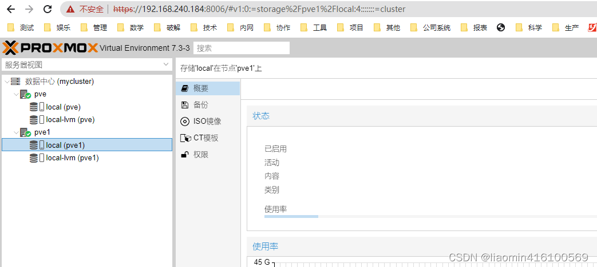Click the floppy disk icon next to 备份
The image size is (597, 267).
(185, 105)
